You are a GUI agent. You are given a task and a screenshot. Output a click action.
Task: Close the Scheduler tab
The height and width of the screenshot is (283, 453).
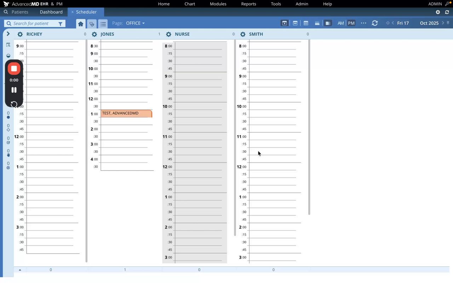(73, 12)
